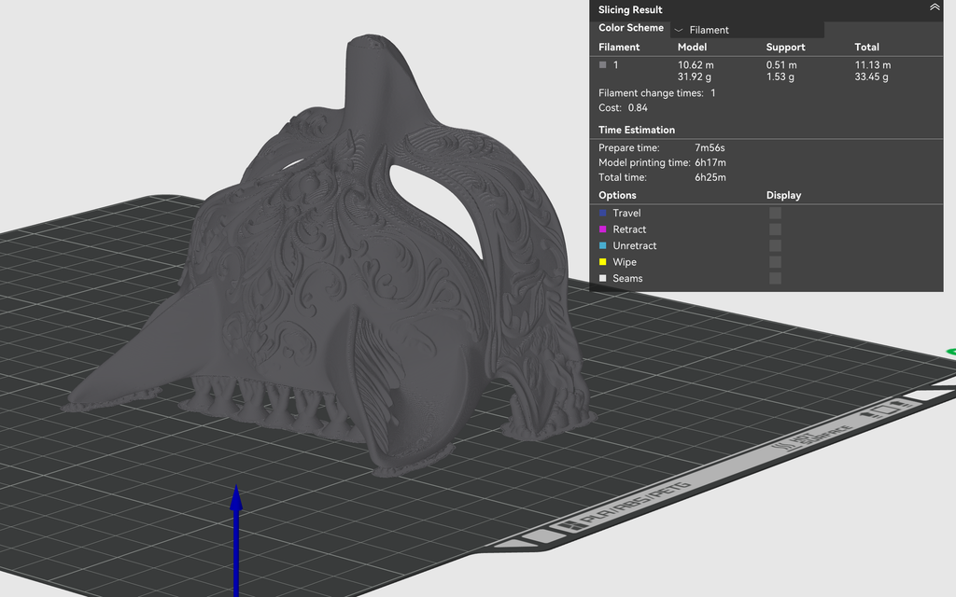Click the gray filament 1 color swatch
Viewport: 956px width, 597px height.
pyautogui.click(x=603, y=64)
